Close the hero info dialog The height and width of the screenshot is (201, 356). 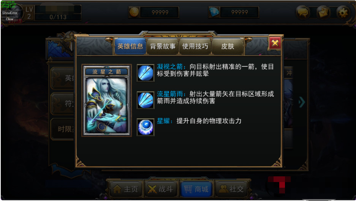click(275, 42)
